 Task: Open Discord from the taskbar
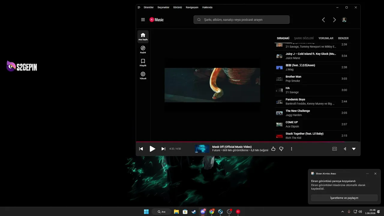click(203, 211)
